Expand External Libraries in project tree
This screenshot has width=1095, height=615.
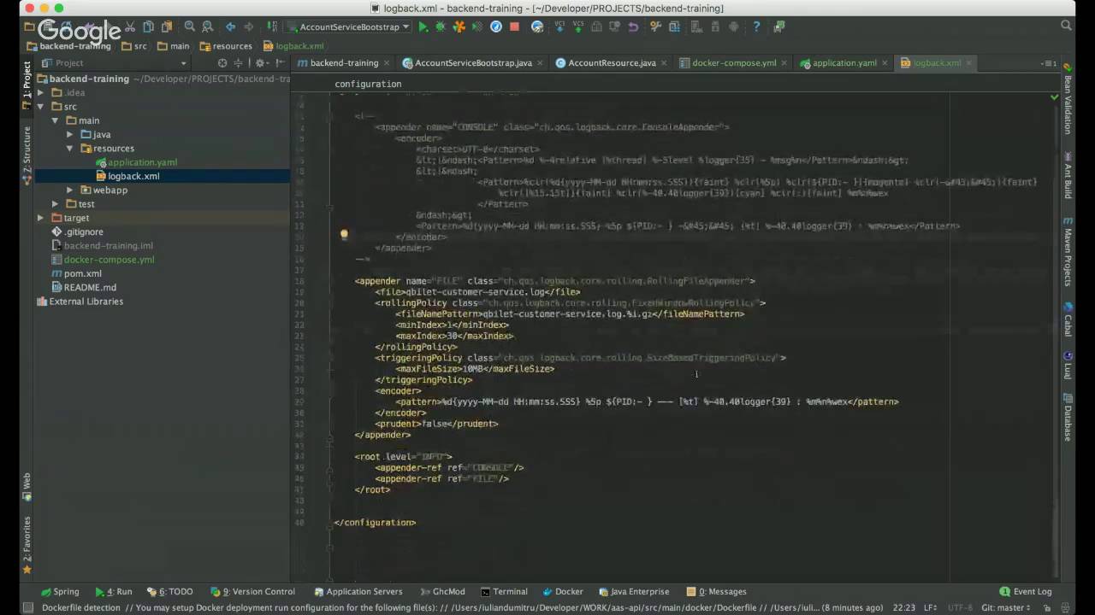click(x=80, y=302)
